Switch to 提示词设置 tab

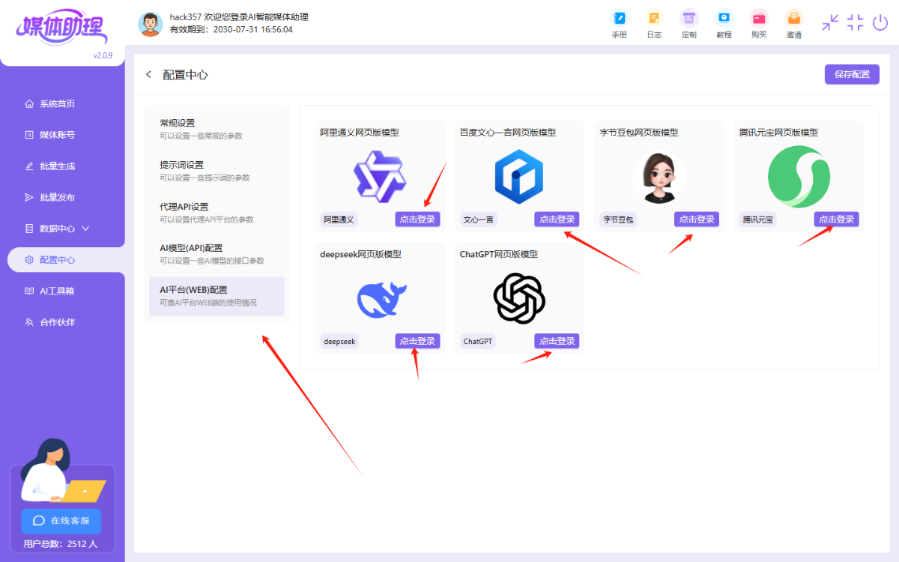coord(217,171)
